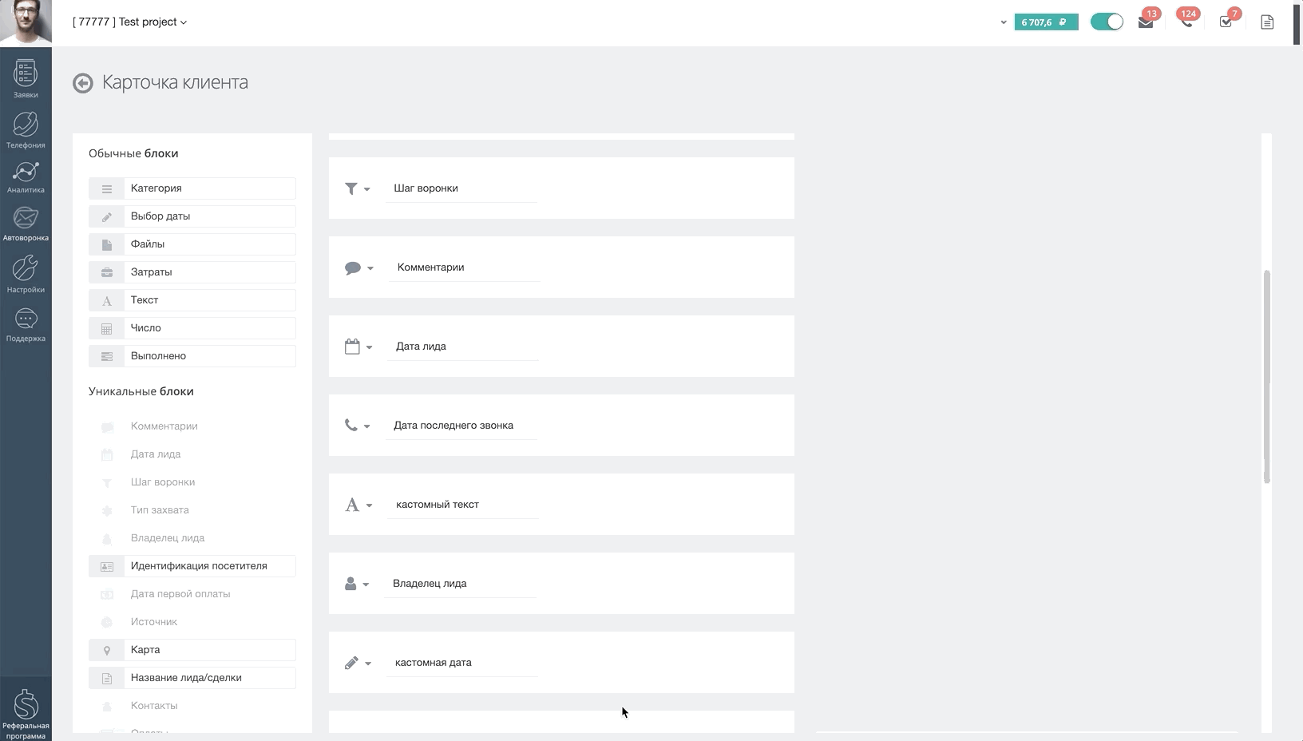Add the Идентификация посетителя block
The image size is (1303, 741).
point(192,566)
